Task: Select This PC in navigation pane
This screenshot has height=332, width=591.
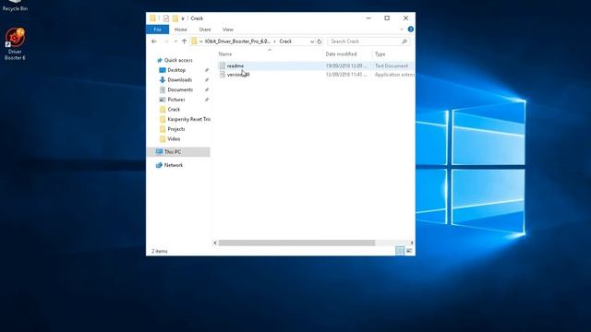Action: 173,151
